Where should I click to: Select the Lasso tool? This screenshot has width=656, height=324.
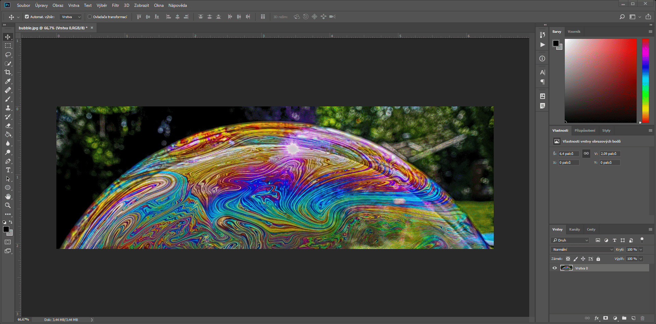point(8,55)
